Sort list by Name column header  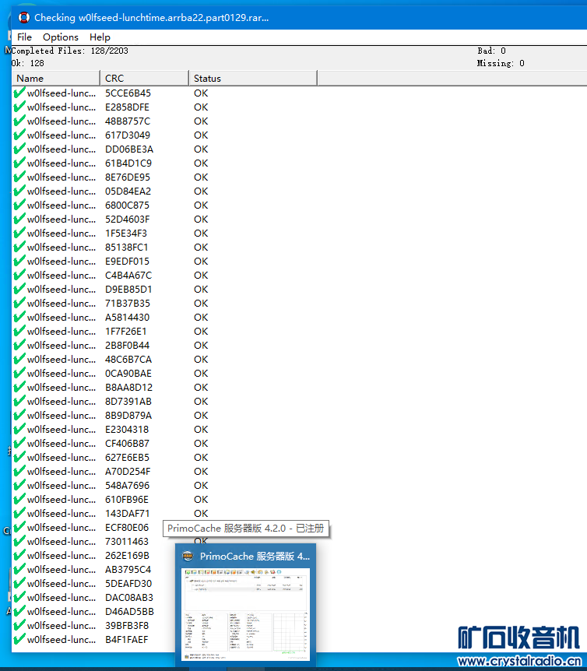pyautogui.click(x=55, y=79)
